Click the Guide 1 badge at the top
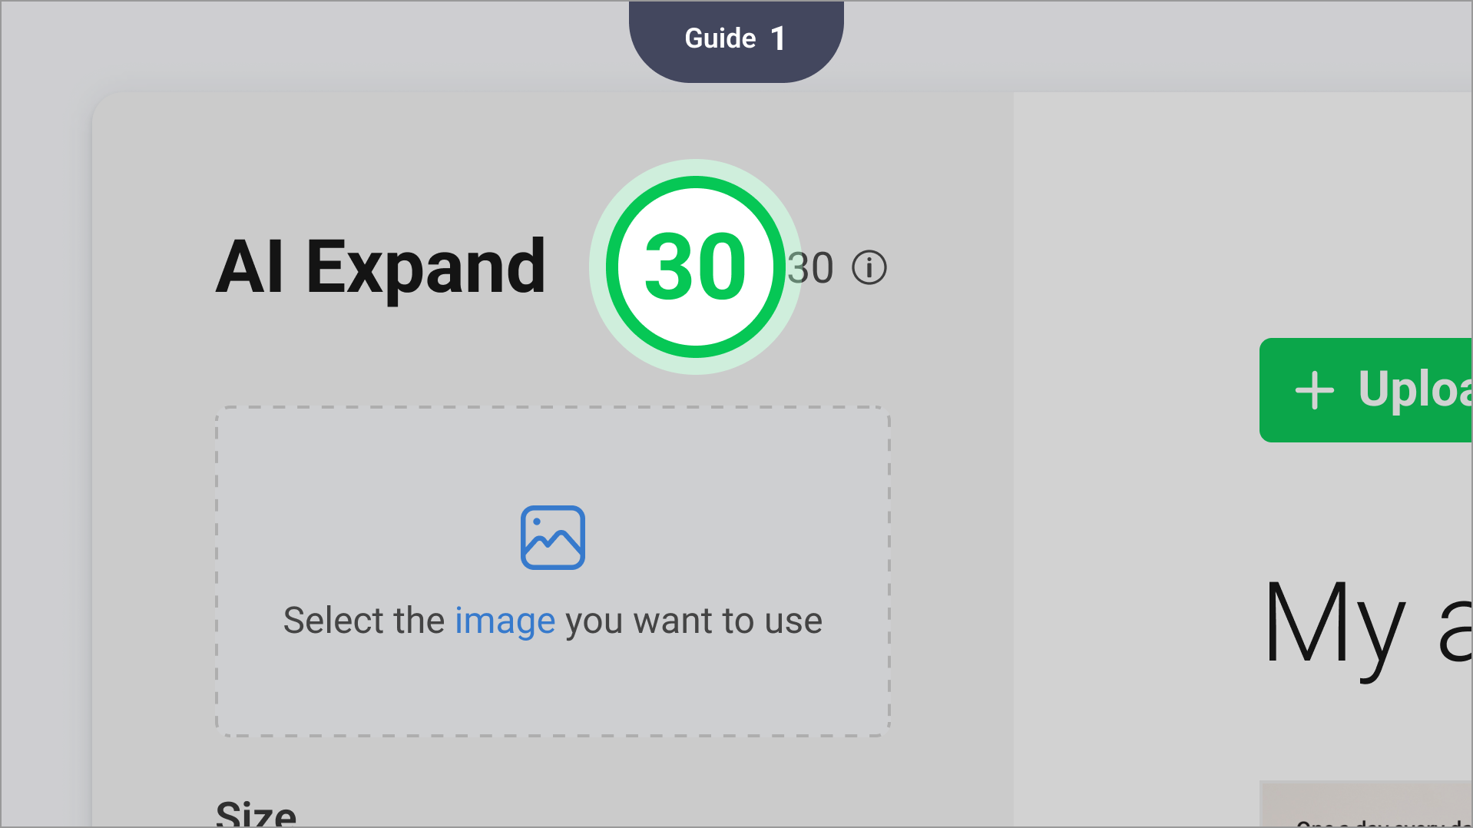 pos(735,40)
